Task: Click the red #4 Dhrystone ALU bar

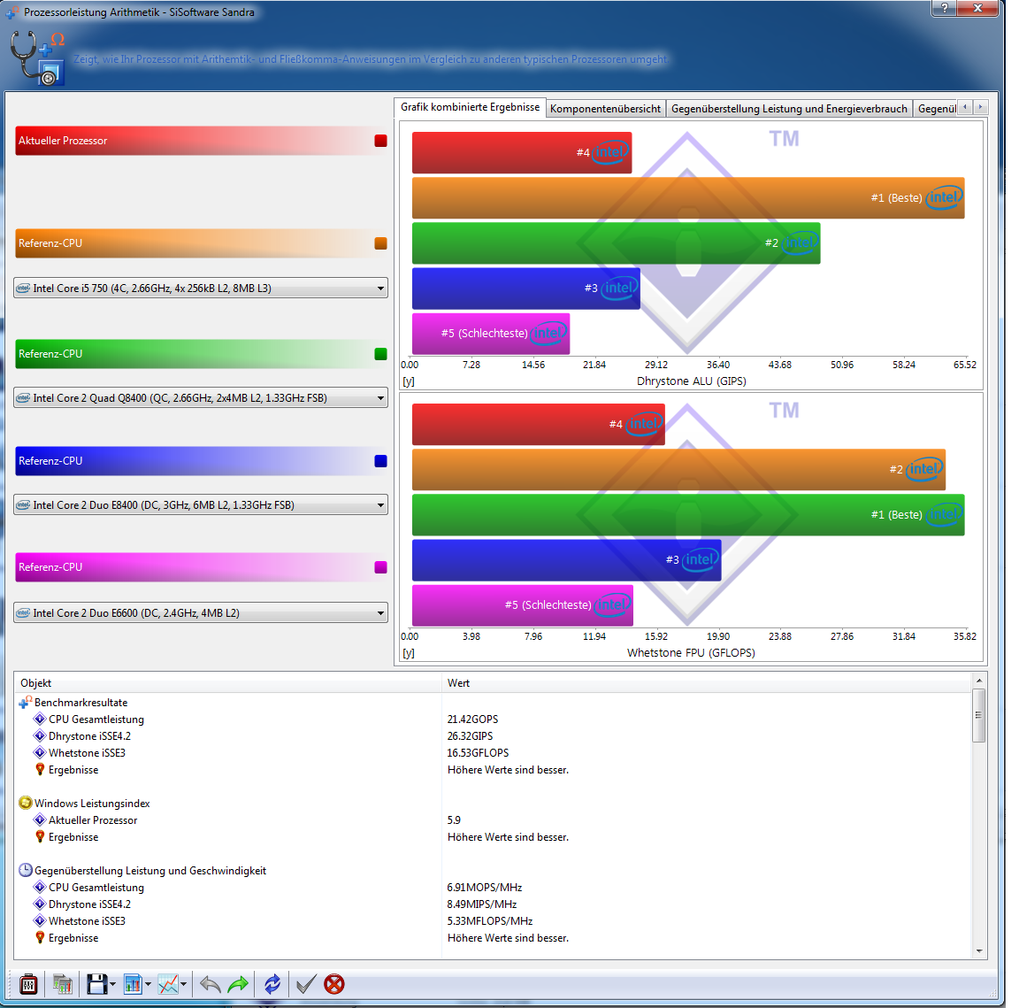Action: [522, 153]
